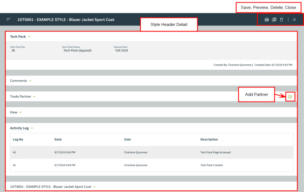Collapse the Tech Pack section
Image resolution: width=304 pixels, height=192 pixels.
[29, 37]
